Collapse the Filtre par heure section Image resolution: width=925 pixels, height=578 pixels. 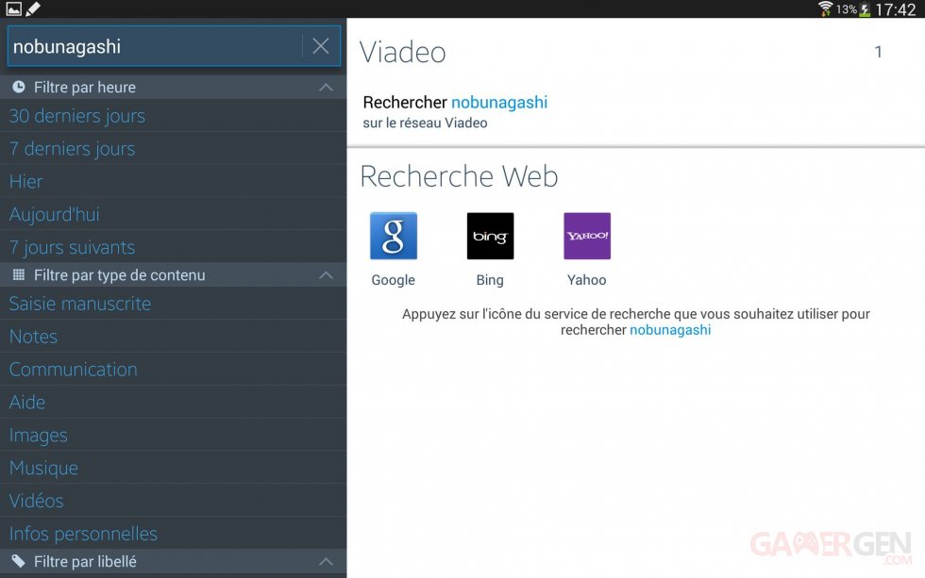click(x=326, y=88)
